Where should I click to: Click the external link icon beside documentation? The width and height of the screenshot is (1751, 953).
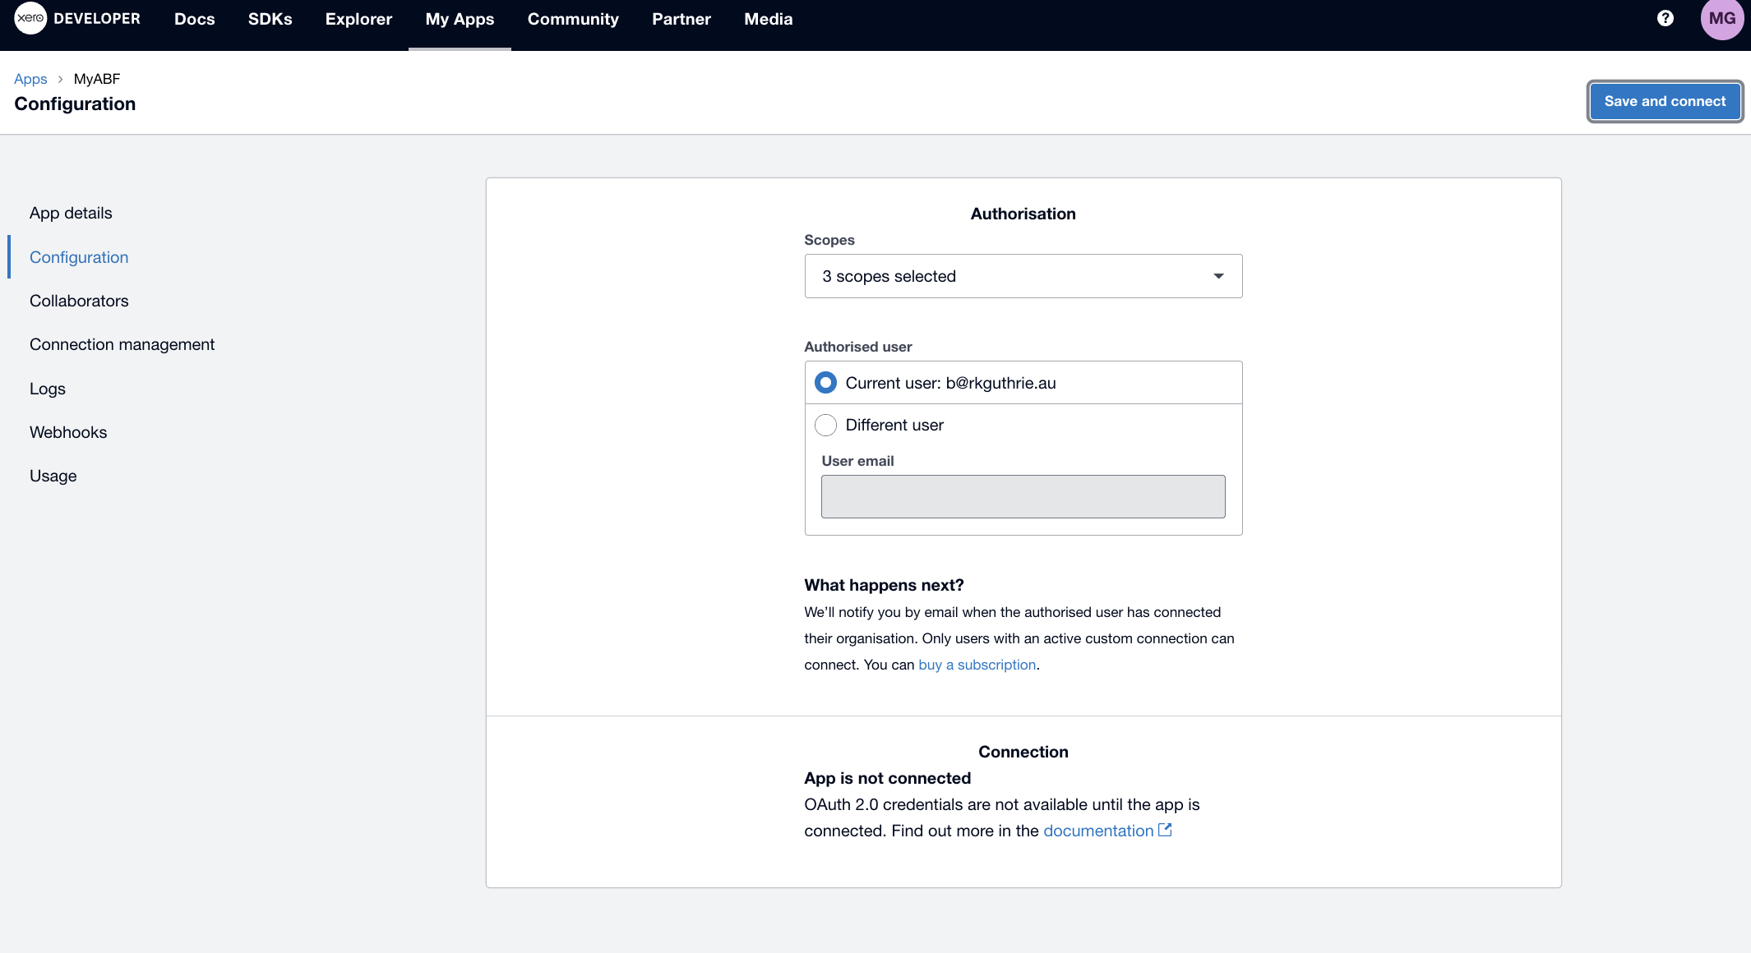[1165, 830]
